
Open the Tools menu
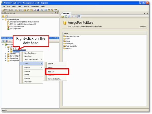click(19, 6)
